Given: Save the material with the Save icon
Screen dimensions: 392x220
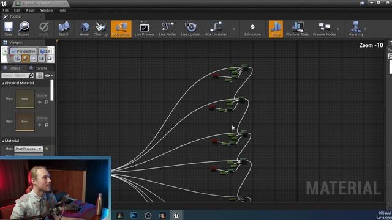Looking at the screenshot, I should (x=8, y=29).
